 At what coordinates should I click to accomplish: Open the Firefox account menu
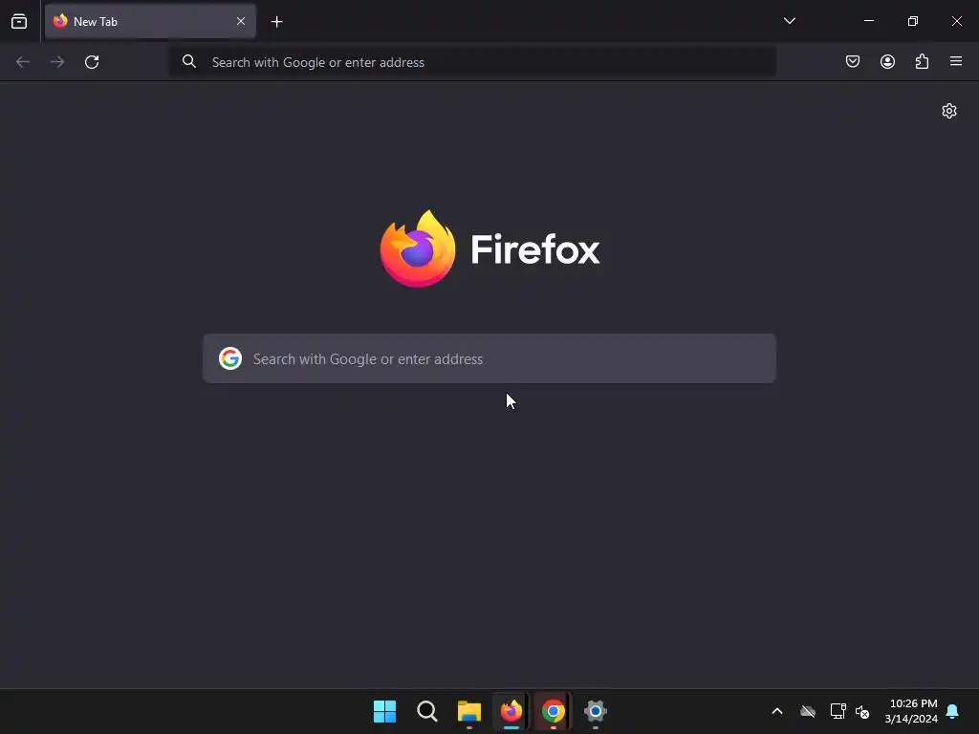887,61
